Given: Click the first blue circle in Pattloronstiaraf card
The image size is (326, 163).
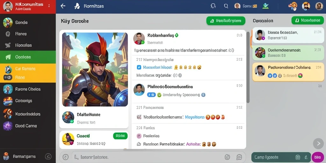Looking at the screenshot, I should (270, 76).
